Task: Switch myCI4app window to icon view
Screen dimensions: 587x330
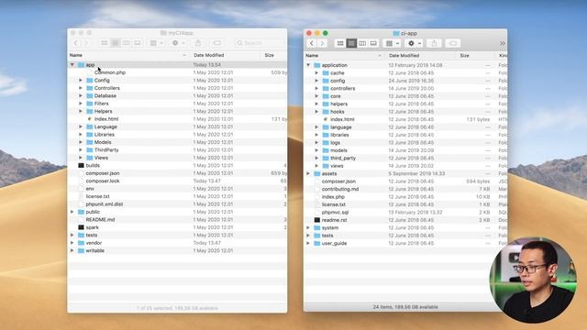Action: point(104,43)
